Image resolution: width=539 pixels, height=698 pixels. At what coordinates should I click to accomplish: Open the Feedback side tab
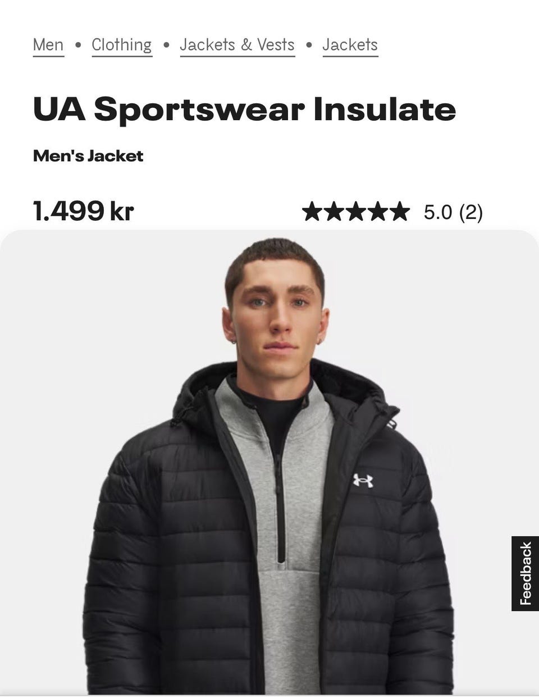click(525, 573)
